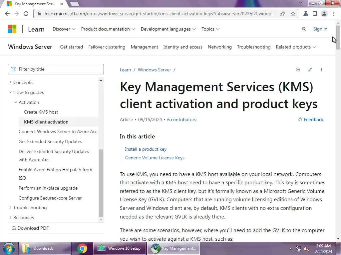Jump to Generic Volume License Keys

pos(155,158)
